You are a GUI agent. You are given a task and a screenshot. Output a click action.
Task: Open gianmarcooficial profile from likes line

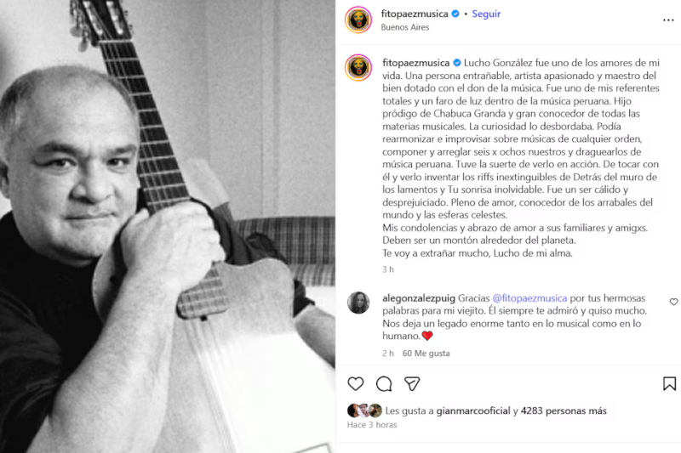(473, 411)
